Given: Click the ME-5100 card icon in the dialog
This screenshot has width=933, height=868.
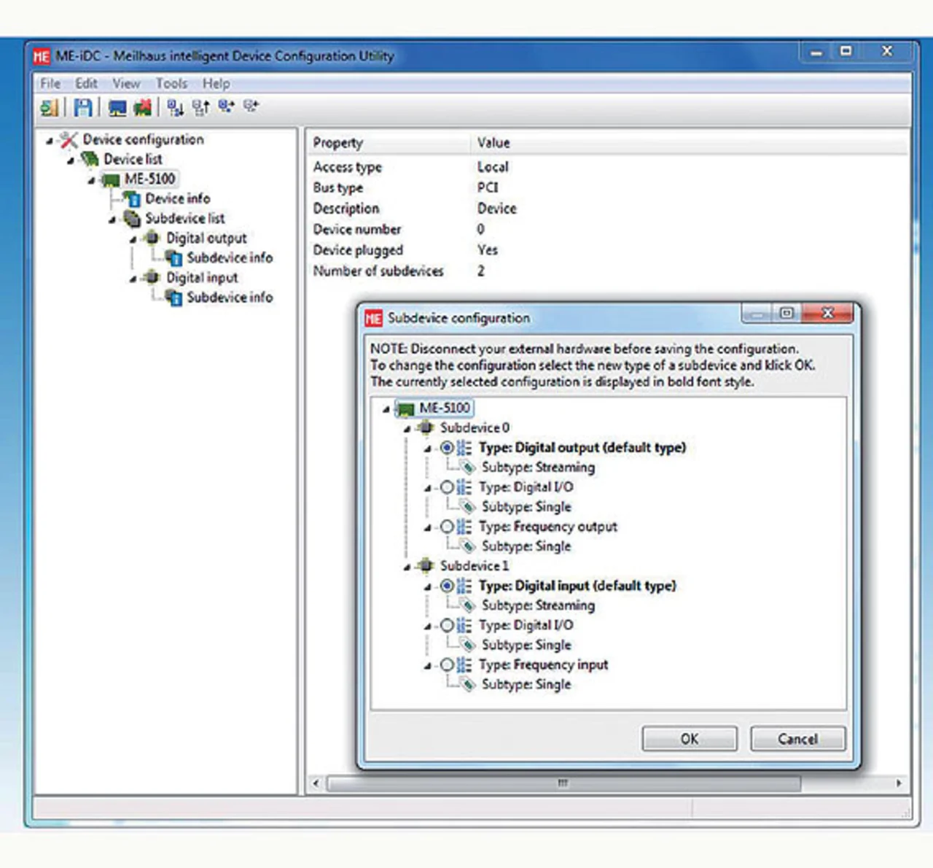Looking at the screenshot, I should [405, 408].
